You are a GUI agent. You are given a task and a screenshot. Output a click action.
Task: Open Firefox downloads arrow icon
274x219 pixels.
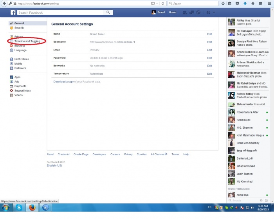point(245,4)
